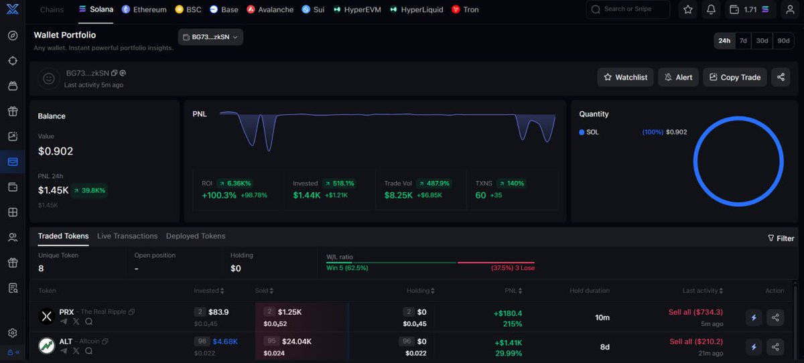Add wallet to Watchlist
The height and width of the screenshot is (363, 804).
[x=626, y=77]
